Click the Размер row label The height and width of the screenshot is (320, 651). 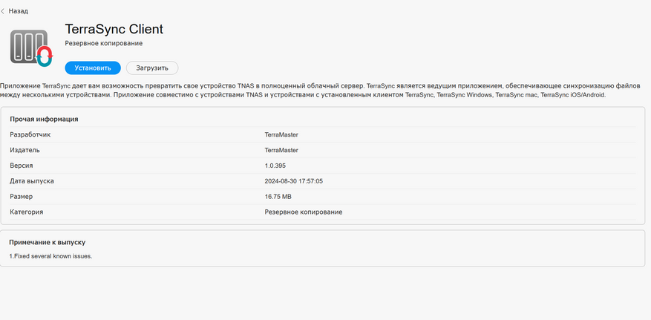21,196
